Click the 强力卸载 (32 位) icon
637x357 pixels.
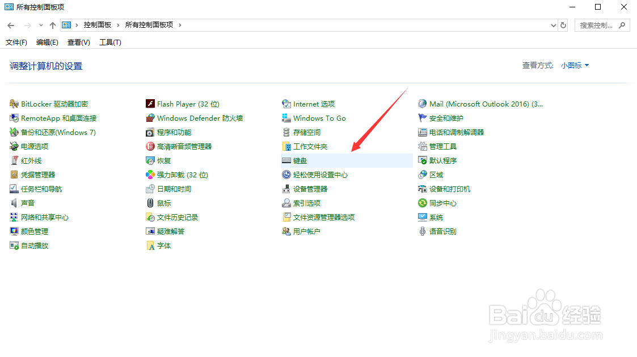tap(150, 175)
